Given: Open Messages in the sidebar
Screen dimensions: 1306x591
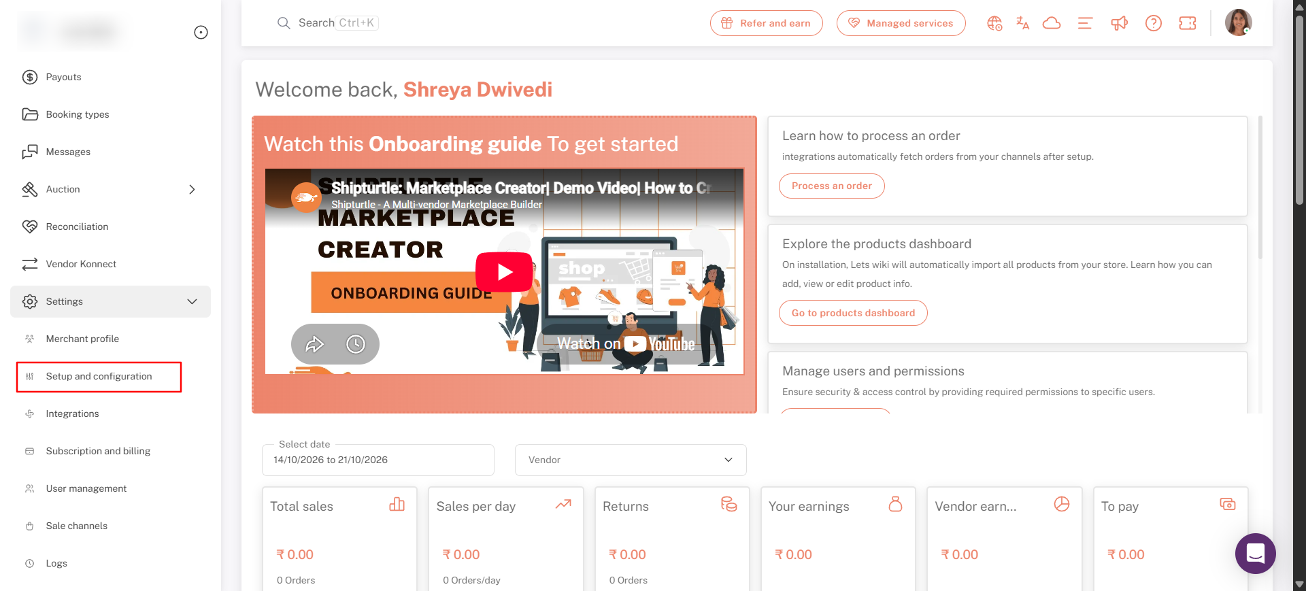Looking at the screenshot, I should pos(110,152).
